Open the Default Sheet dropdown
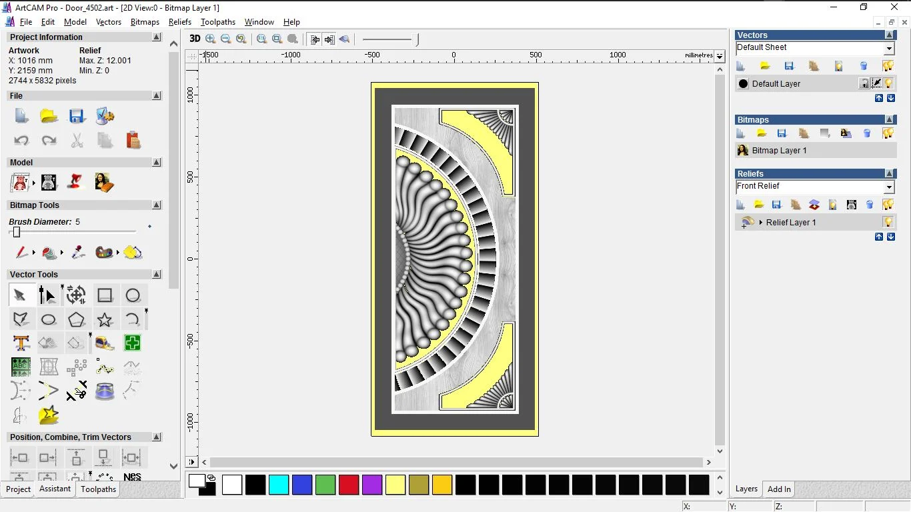Viewport: 911px width, 512px height. tap(888, 49)
